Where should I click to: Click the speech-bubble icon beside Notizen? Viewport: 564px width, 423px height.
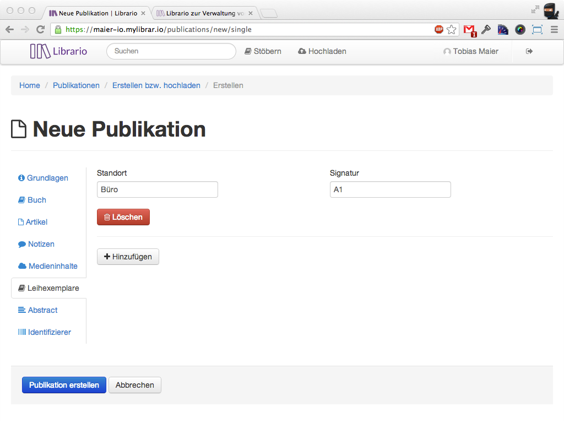21,244
